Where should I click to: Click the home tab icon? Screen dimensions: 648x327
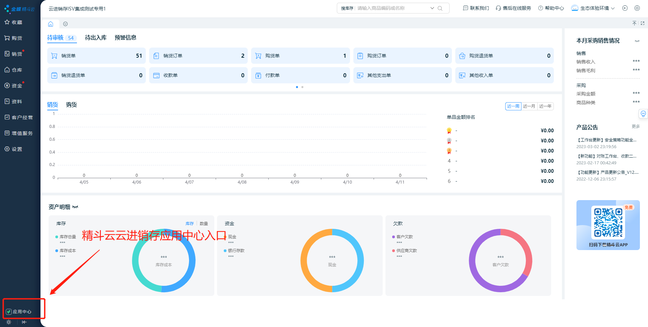pyautogui.click(x=51, y=24)
